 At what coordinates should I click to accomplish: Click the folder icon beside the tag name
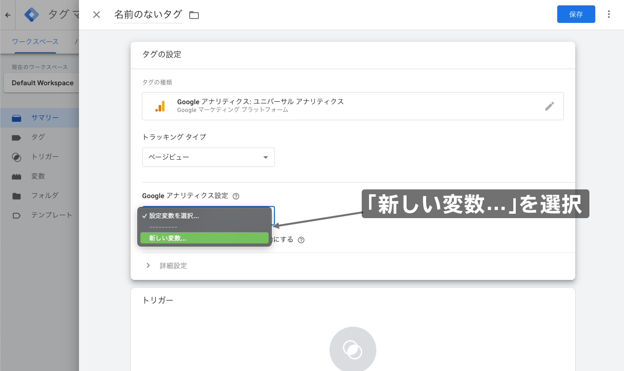(194, 15)
